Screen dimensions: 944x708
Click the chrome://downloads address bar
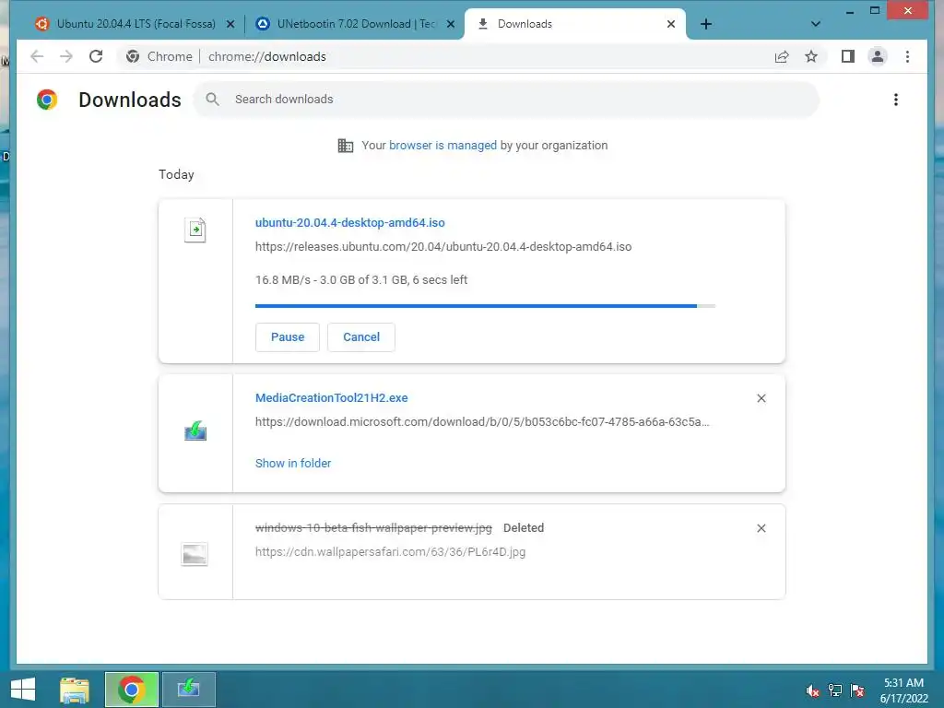tap(266, 56)
